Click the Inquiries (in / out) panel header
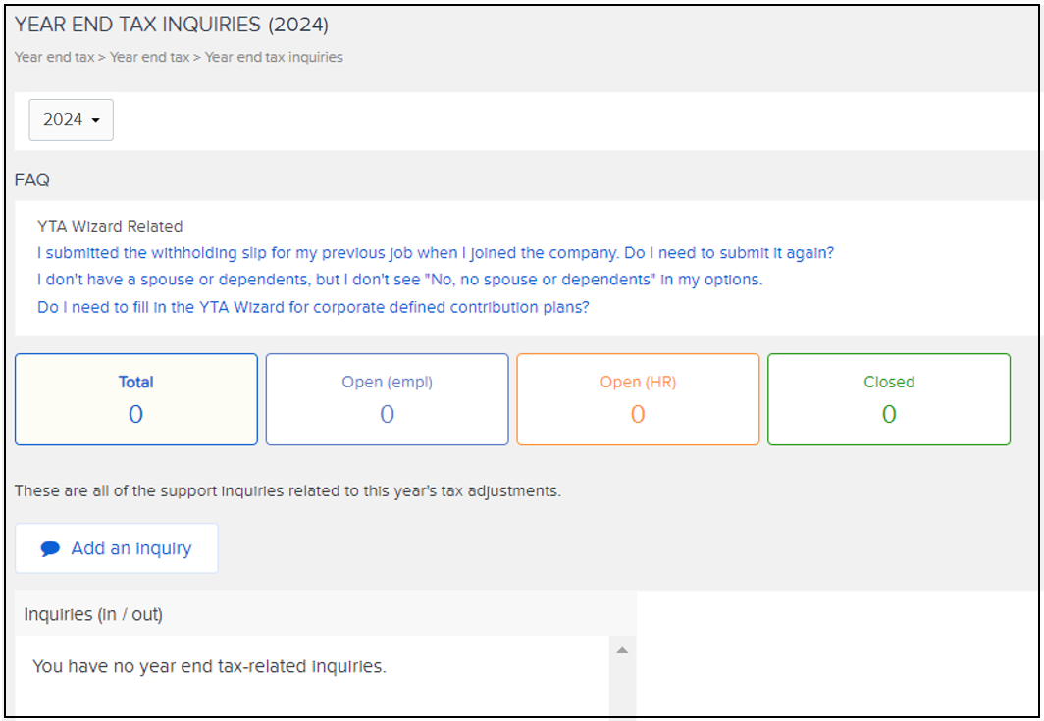The height and width of the screenshot is (721, 1044). click(x=93, y=615)
